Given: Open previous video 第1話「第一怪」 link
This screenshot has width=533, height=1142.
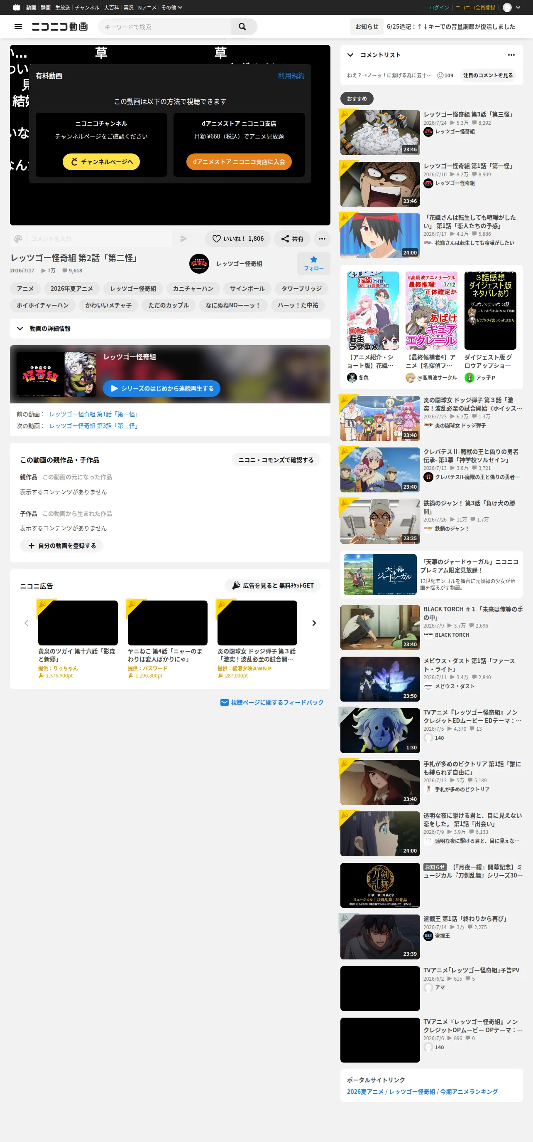Looking at the screenshot, I should pyautogui.click(x=94, y=414).
